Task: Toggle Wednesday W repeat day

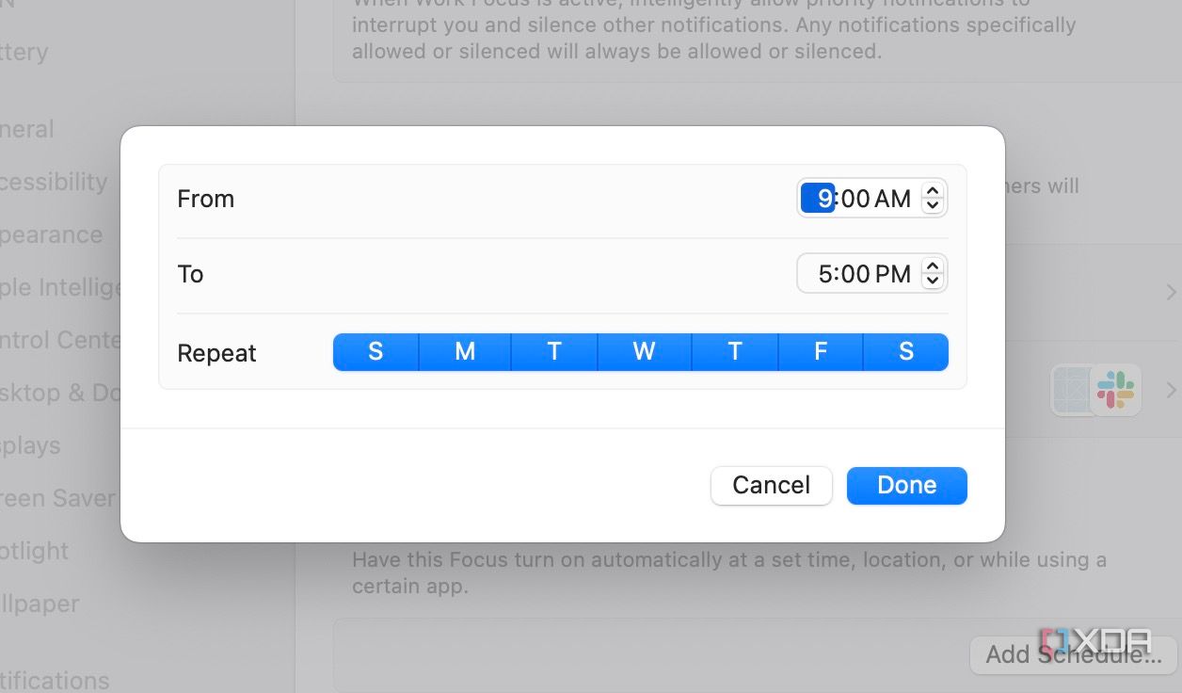Action: tap(644, 352)
